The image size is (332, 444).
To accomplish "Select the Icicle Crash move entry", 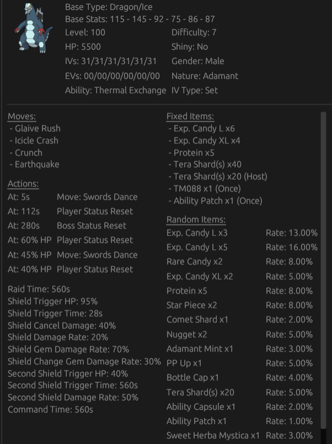I will (34, 141).
